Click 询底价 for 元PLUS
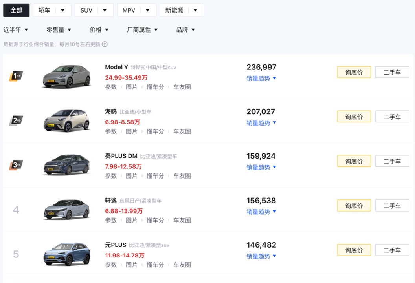 point(354,250)
